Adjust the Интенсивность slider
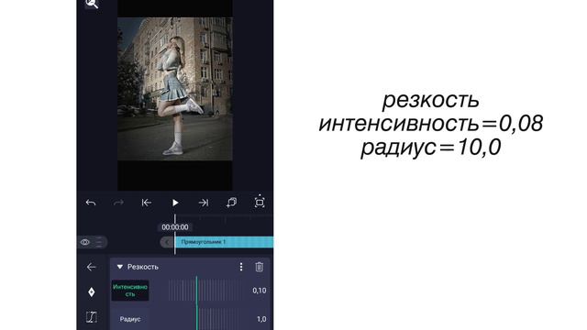 pyautogui.click(x=205, y=291)
